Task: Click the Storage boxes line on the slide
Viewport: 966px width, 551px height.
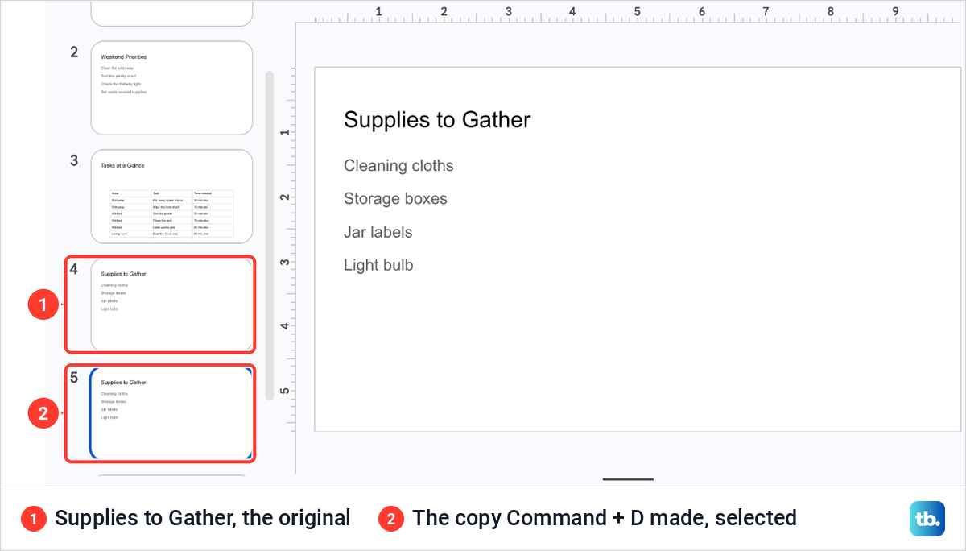Action: [395, 199]
